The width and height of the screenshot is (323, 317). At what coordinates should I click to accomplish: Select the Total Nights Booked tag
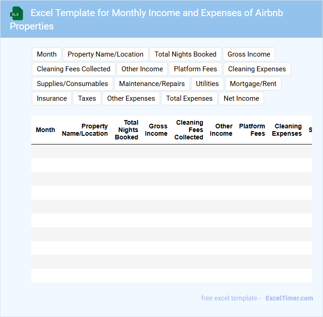click(185, 54)
